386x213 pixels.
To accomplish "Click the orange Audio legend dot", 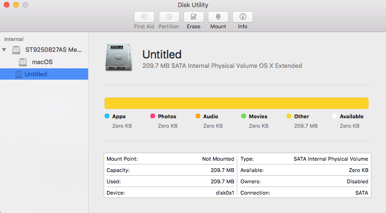I will coord(198,116).
